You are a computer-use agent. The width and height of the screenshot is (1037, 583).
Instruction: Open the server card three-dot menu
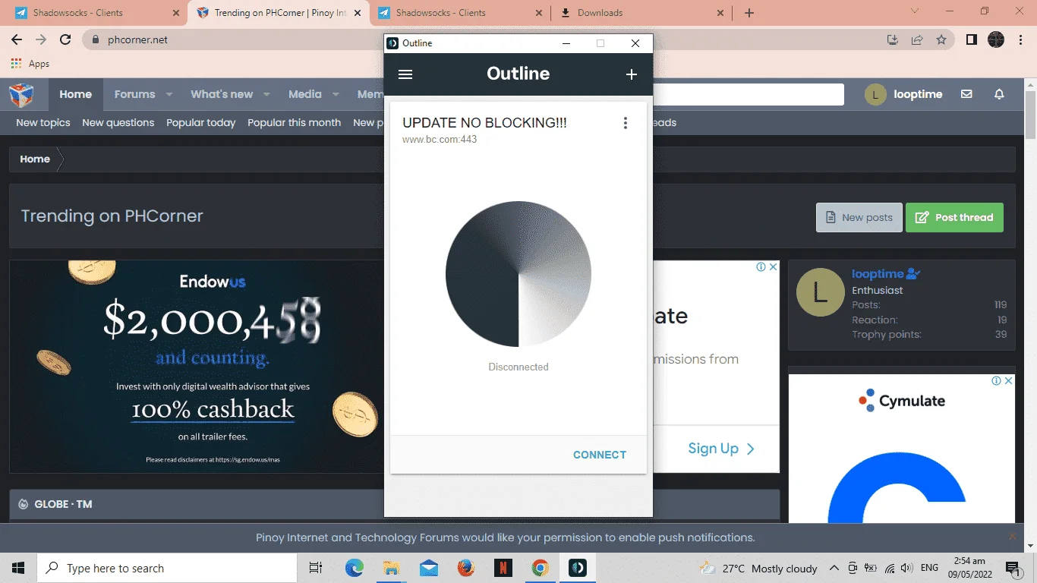pyautogui.click(x=625, y=123)
